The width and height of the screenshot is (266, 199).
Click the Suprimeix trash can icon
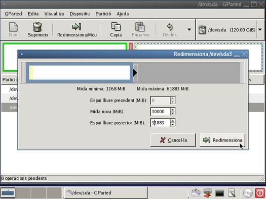[37, 27]
